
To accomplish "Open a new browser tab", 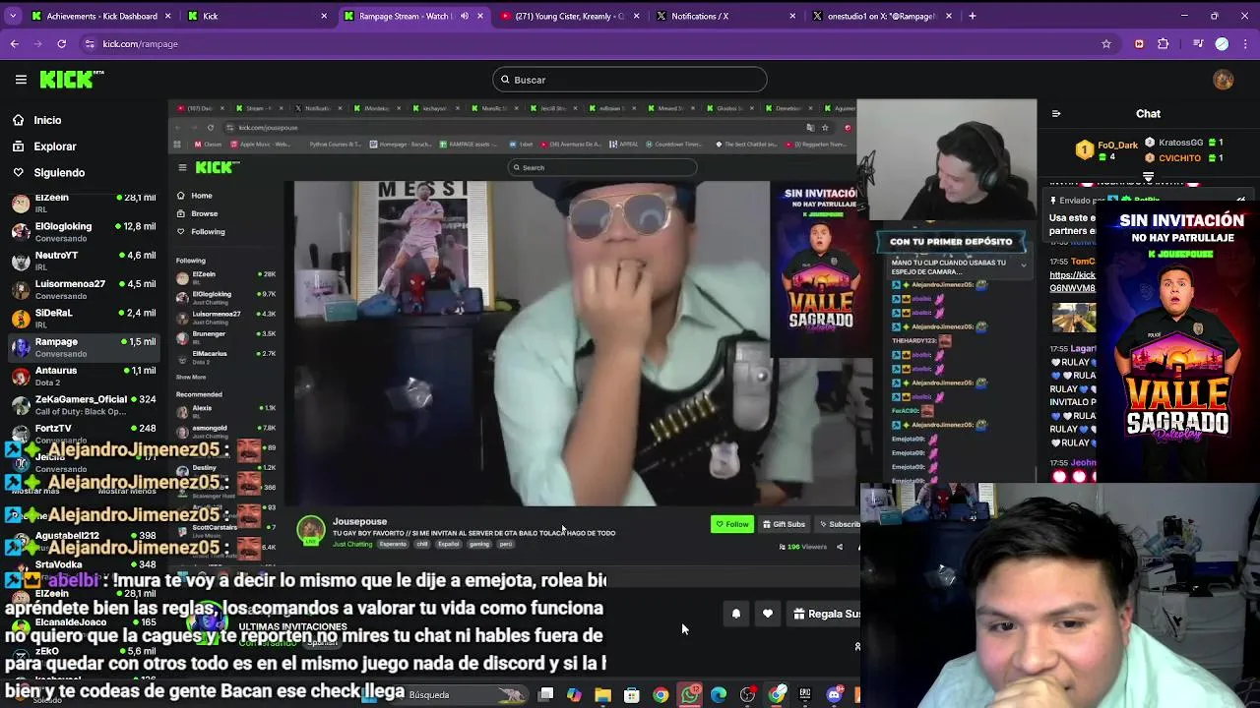I will tap(973, 16).
